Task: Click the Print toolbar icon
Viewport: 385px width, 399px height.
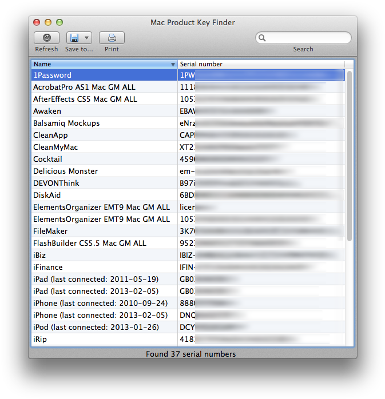Action: [x=112, y=38]
